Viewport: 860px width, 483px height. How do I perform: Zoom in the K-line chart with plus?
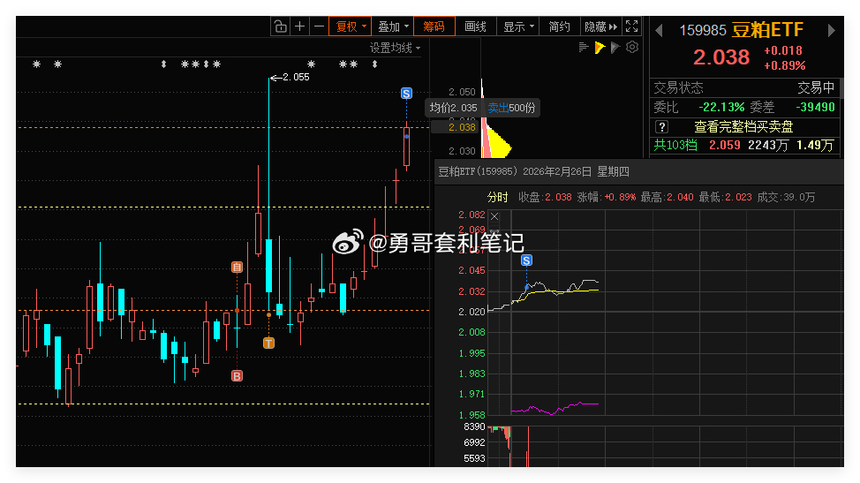point(300,26)
